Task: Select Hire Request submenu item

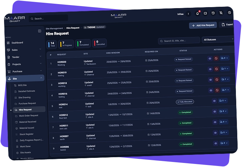Action: point(29,110)
